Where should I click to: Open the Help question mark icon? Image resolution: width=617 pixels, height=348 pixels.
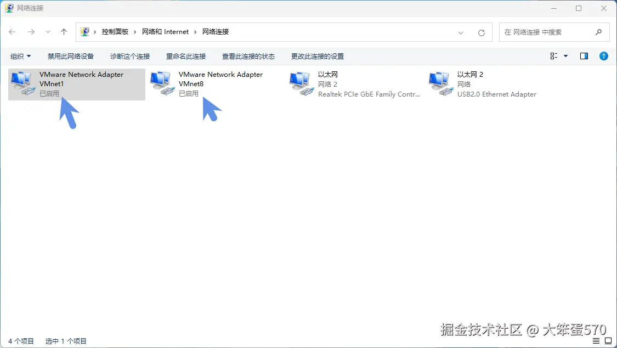point(604,55)
